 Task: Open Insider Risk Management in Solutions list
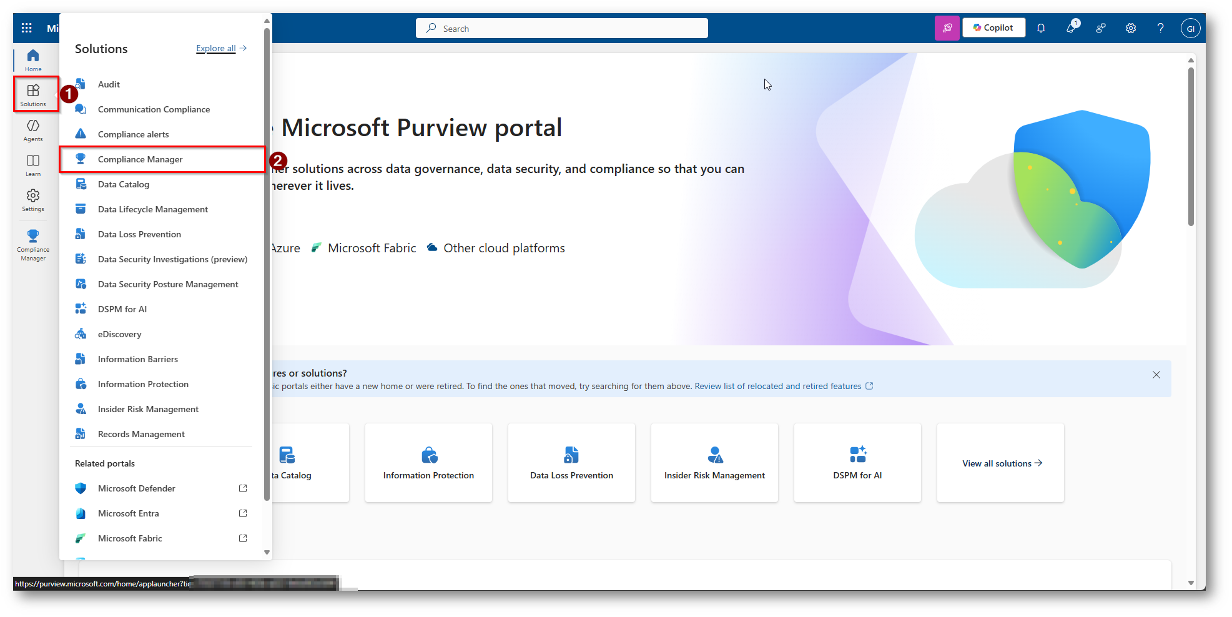[162, 409]
